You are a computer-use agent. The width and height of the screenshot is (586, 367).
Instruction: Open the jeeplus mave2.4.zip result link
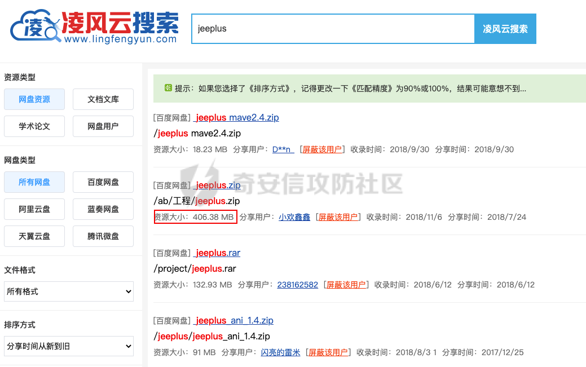(236, 117)
